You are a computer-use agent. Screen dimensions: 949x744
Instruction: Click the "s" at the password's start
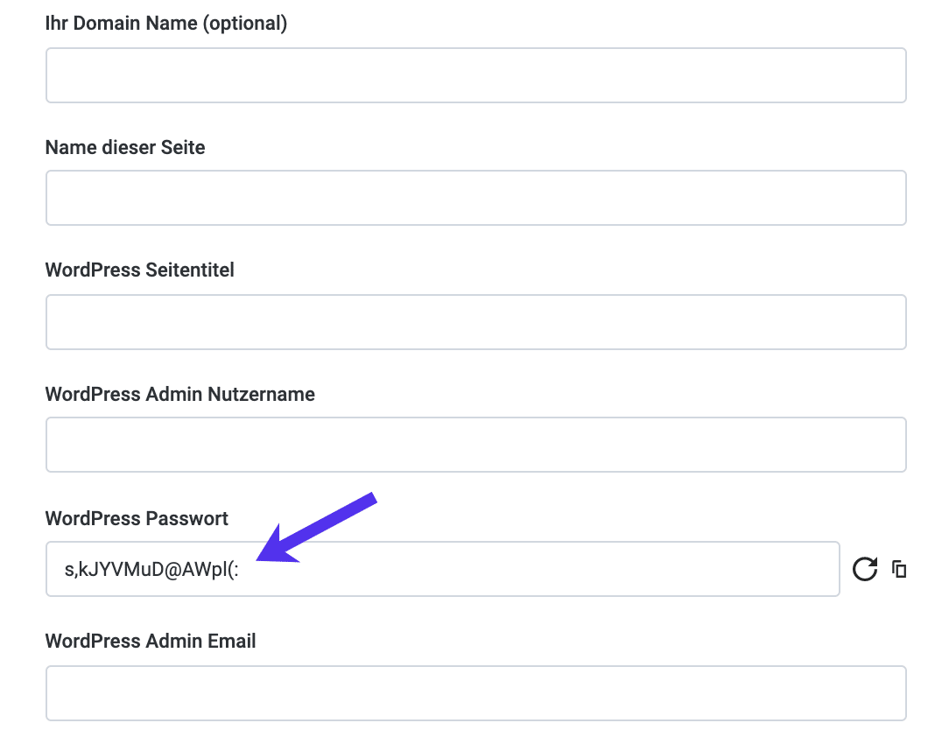click(69, 572)
